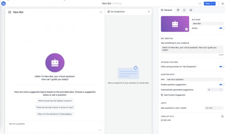
Task: Click the Add Link button
Action: point(166,120)
